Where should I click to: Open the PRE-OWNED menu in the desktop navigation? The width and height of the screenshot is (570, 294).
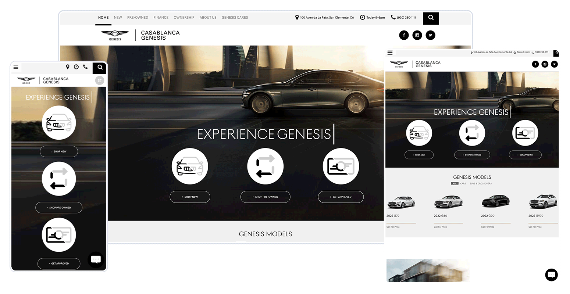[x=138, y=18]
